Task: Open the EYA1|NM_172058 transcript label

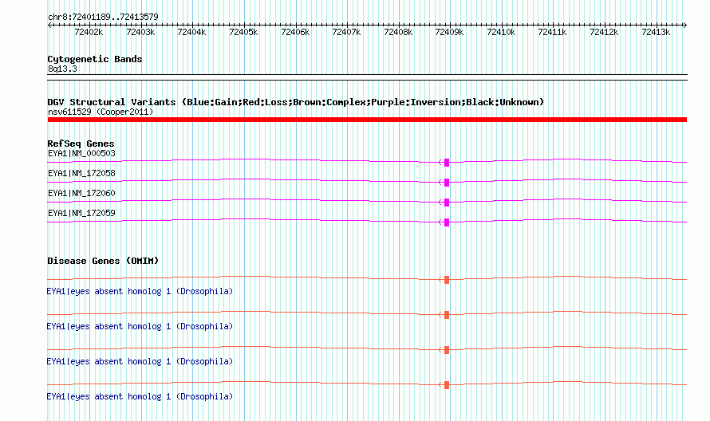Action: coord(81,173)
